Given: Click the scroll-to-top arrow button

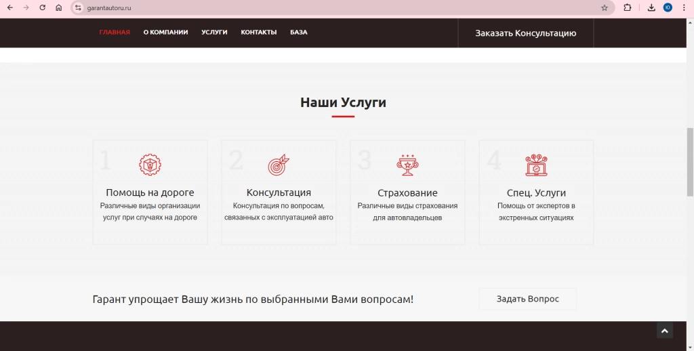Looking at the screenshot, I should coord(664,331).
